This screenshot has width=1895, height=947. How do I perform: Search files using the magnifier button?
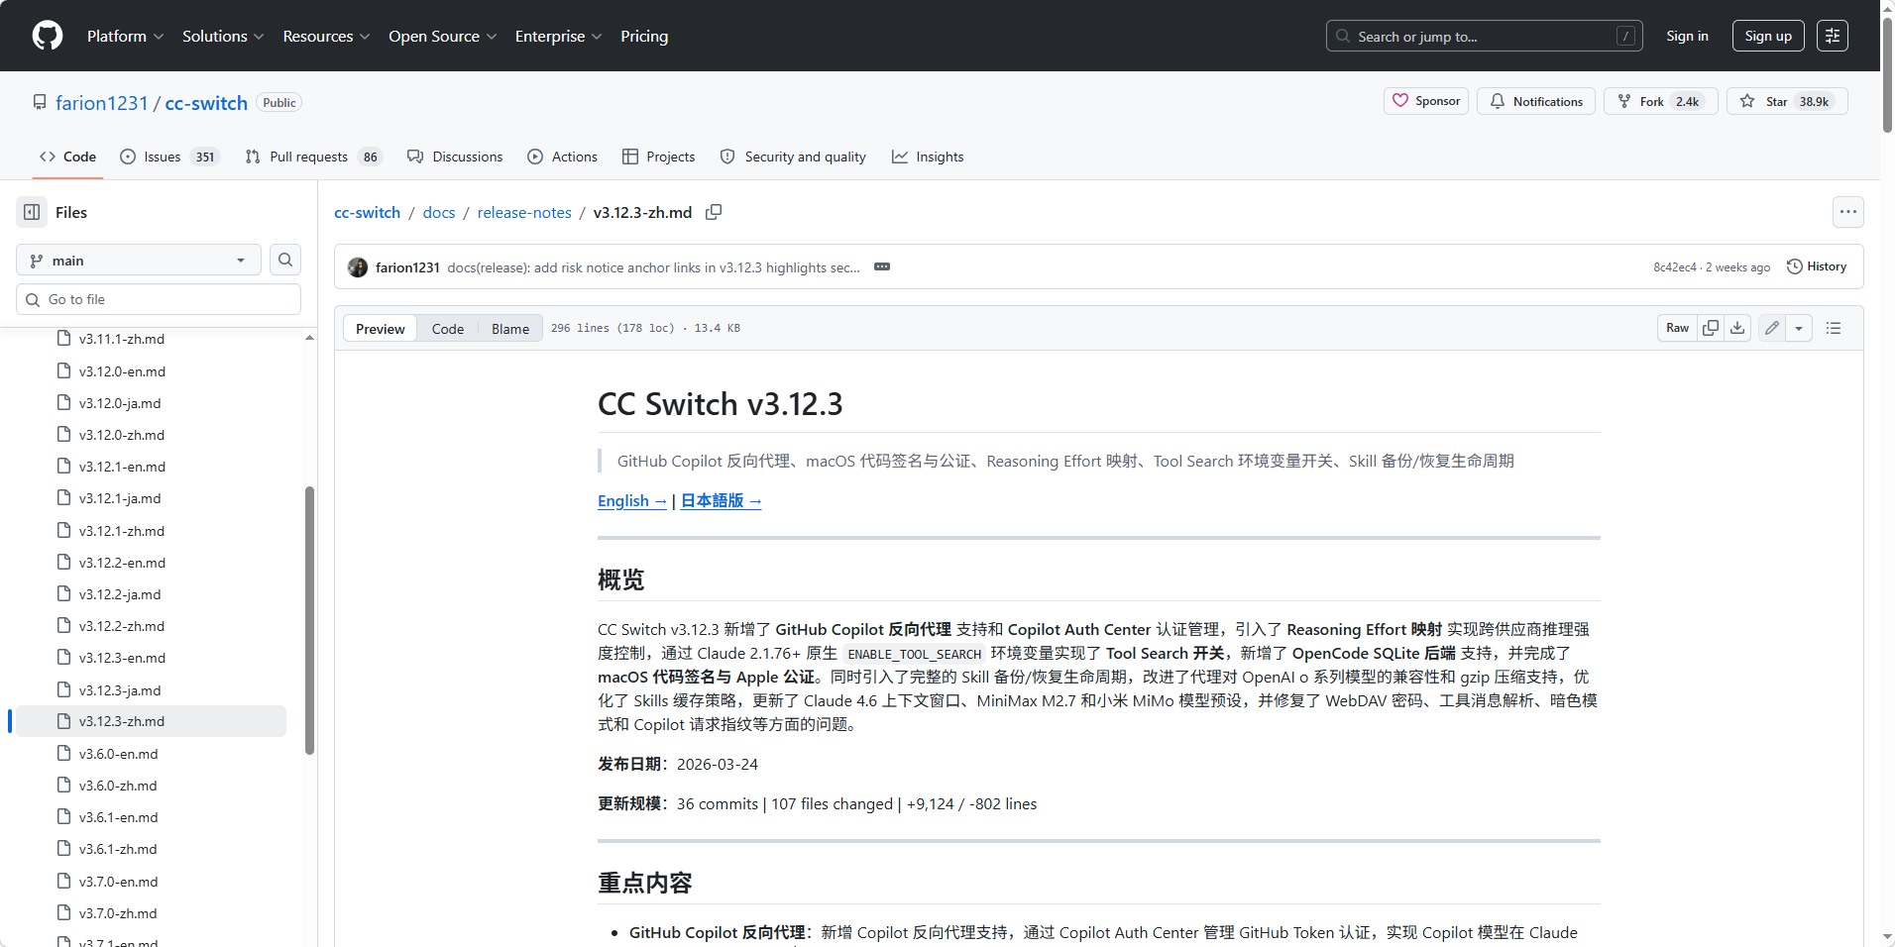pyautogui.click(x=285, y=260)
